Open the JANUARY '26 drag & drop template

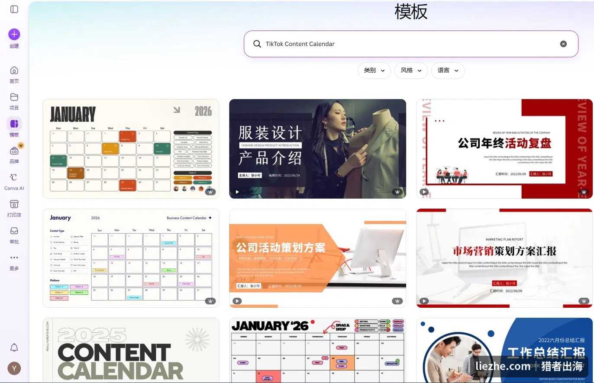[318, 351]
